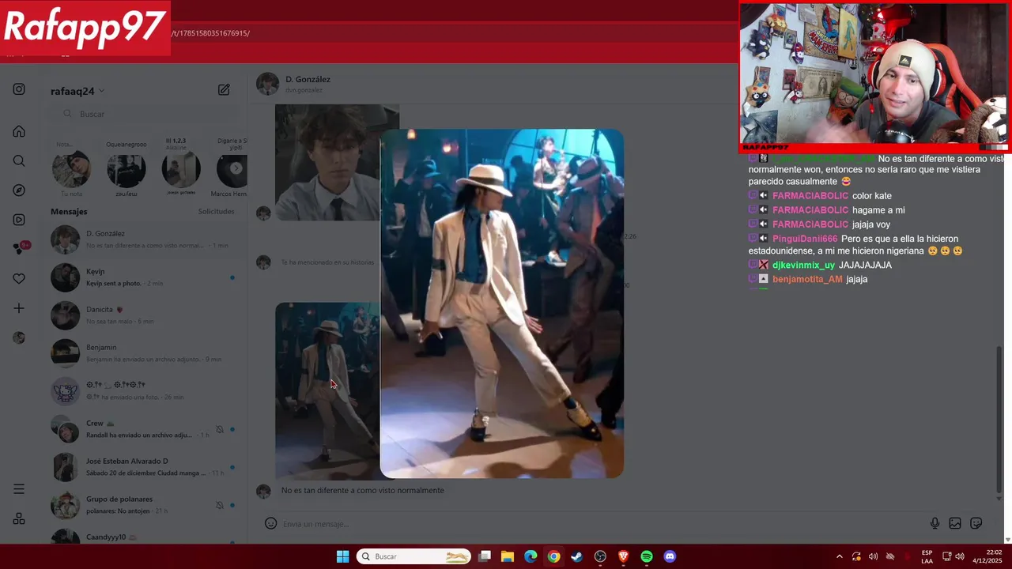Image resolution: width=1012 pixels, height=569 pixels.
Task: Click the page vertical scrollbar thumb
Action: [999, 420]
